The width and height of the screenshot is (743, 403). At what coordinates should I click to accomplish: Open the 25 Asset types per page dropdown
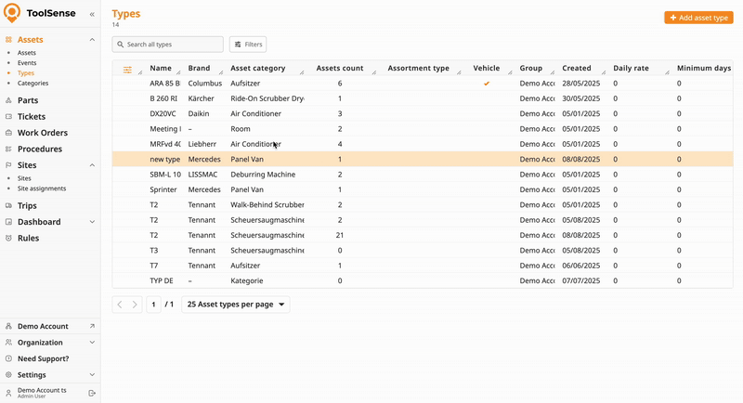[x=237, y=305]
